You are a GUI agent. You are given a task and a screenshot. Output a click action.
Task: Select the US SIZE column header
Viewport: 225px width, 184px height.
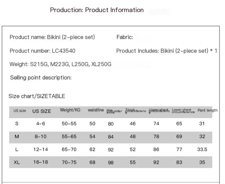[42, 111]
